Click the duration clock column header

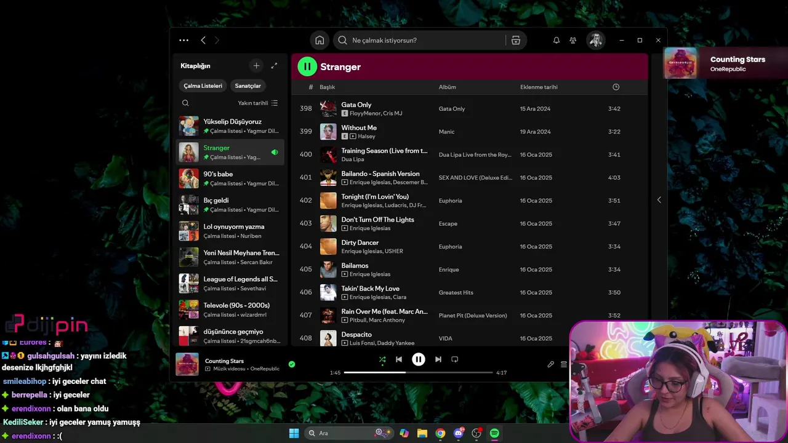click(x=616, y=87)
